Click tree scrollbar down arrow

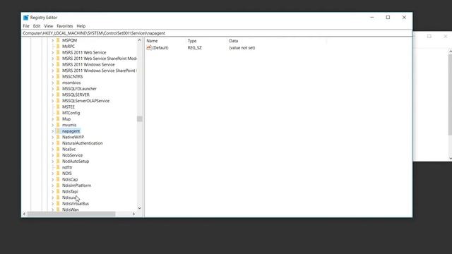coord(140,208)
